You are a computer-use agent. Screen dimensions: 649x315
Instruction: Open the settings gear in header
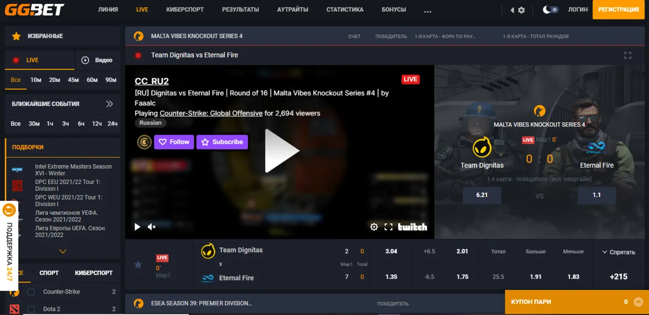[x=521, y=10]
